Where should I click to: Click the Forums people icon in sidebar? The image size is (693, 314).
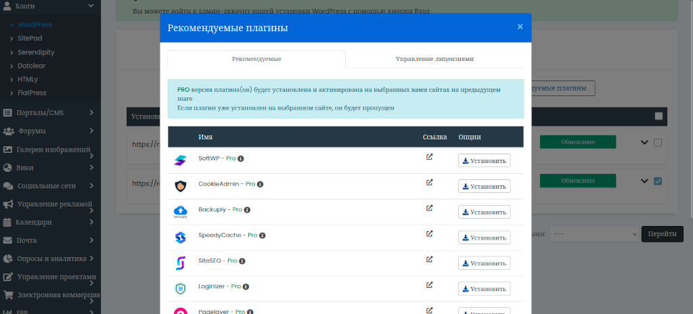[8, 131]
